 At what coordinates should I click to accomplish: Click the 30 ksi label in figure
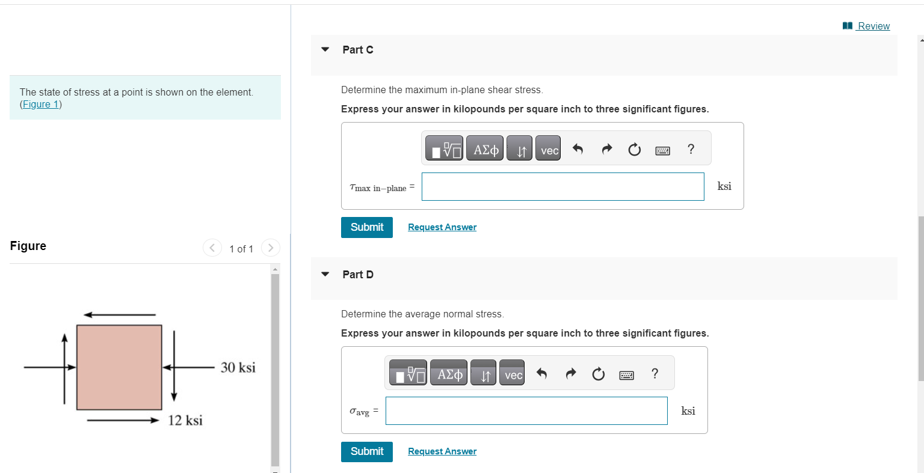[238, 367]
